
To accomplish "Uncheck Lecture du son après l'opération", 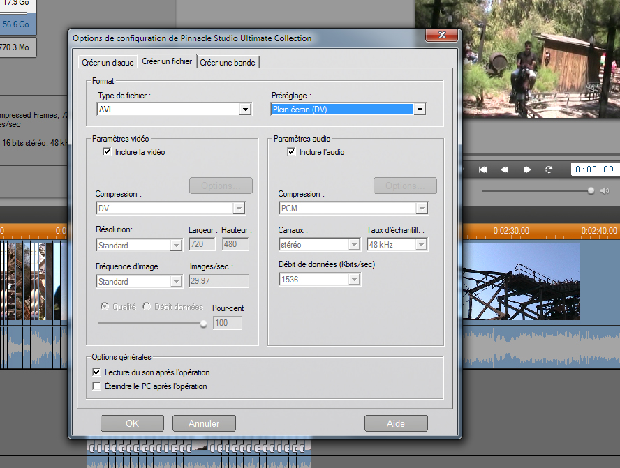I will pyautogui.click(x=96, y=372).
